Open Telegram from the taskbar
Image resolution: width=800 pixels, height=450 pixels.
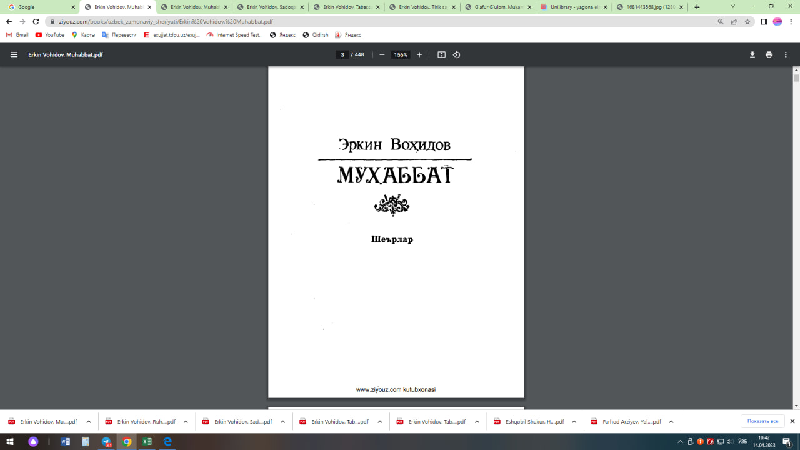106,442
